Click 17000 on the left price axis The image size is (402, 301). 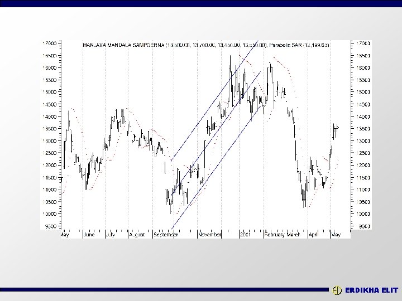click(x=49, y=43)
